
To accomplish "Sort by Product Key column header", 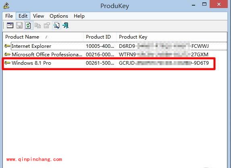I will pos(172,37).
